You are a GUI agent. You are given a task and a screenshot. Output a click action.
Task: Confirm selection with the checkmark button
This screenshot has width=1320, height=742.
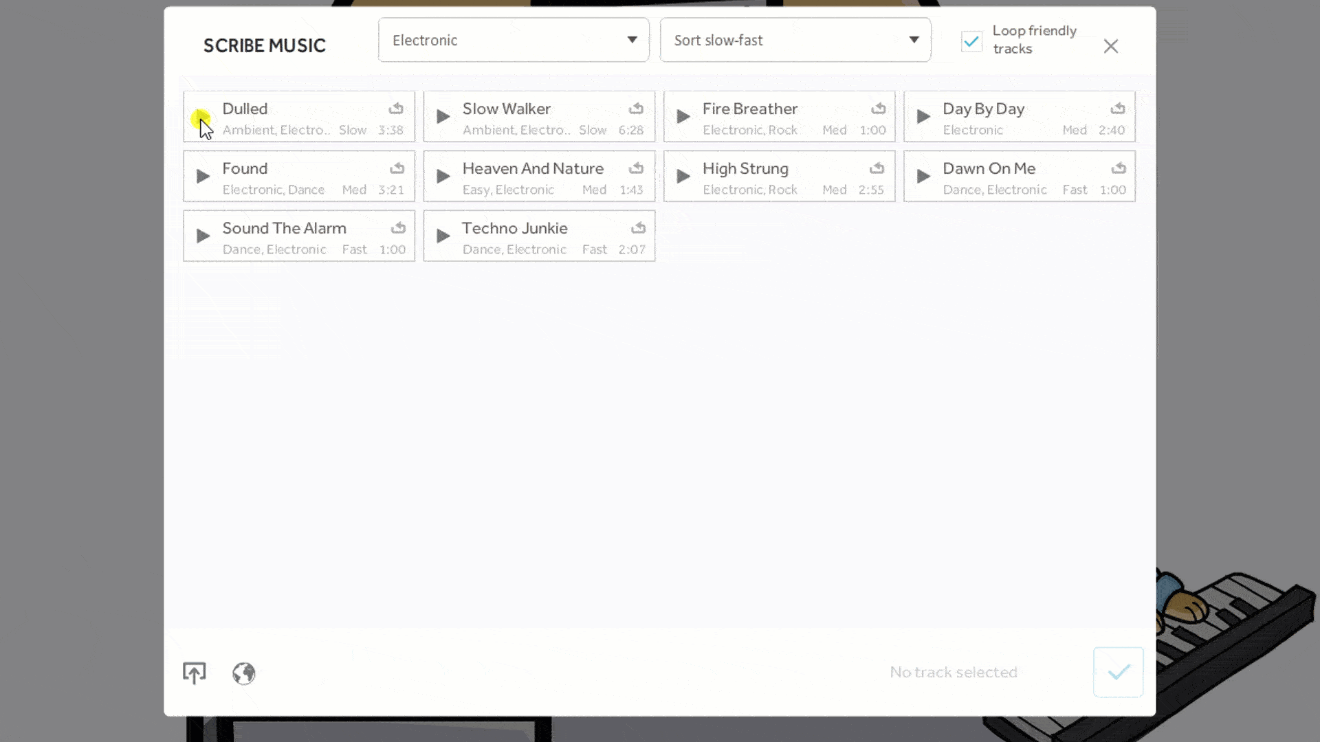click(x=1119, y=672)
